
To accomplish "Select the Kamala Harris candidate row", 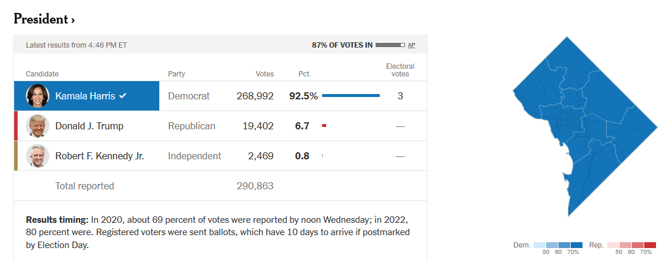I will (x=220, y=96).
